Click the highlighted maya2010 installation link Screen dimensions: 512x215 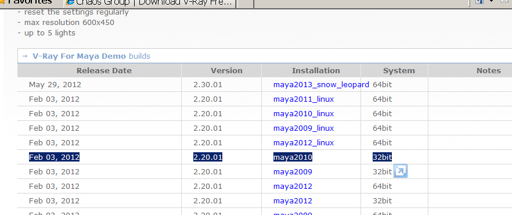click(293, 157)
